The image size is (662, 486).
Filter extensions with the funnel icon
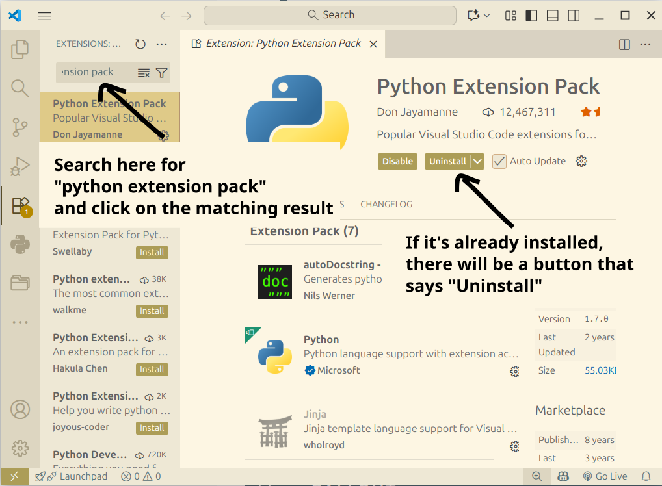(x=161, y=73)
